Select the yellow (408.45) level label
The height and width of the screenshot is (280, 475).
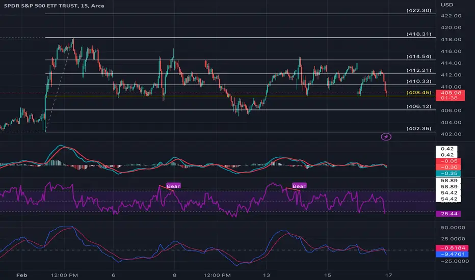click(x=418, y=92)
